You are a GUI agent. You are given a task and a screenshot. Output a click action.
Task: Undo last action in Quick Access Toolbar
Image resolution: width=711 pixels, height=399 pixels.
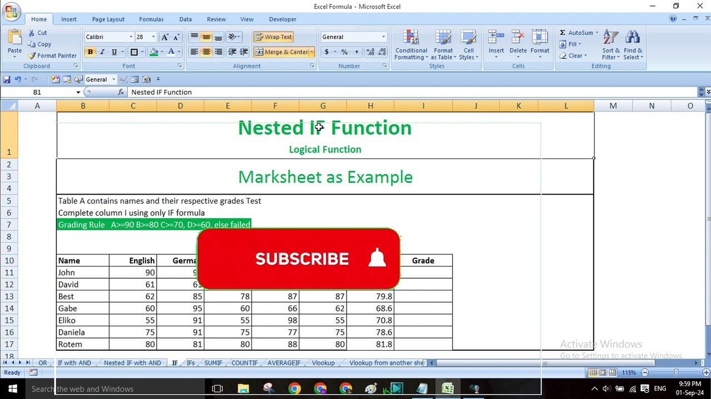[18, 79]
